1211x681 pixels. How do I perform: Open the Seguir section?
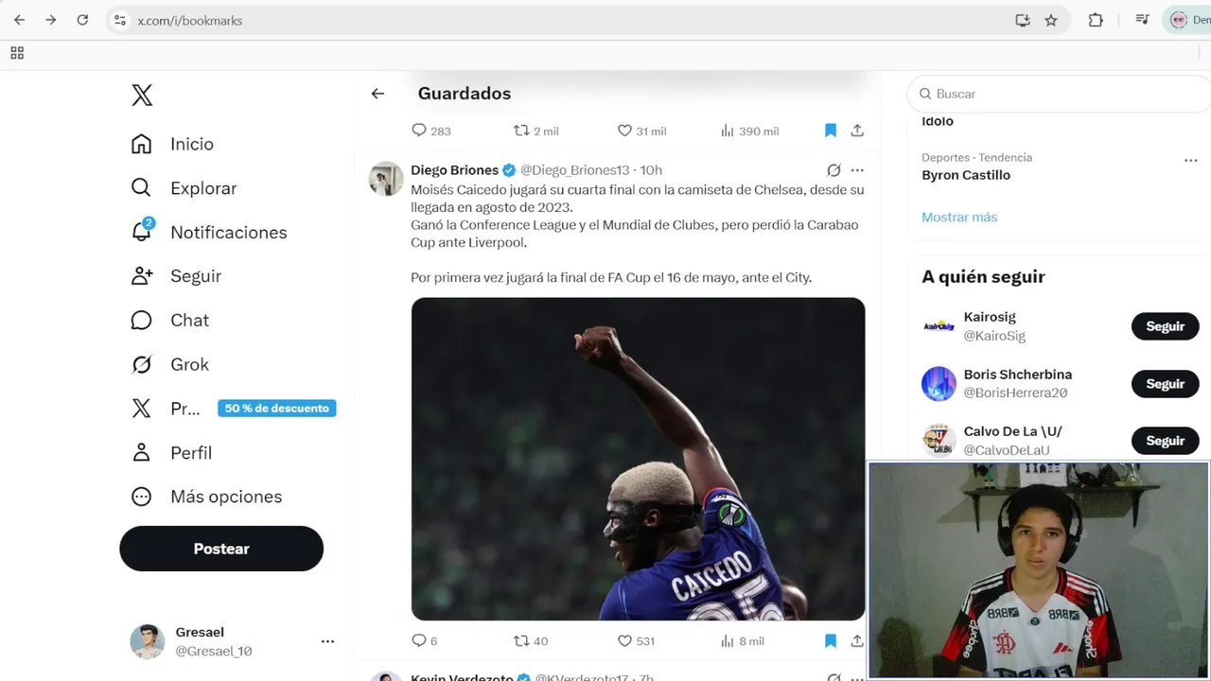176,276
